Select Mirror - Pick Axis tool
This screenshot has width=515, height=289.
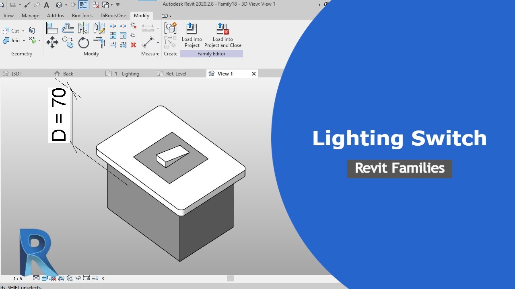(x=83, y=28)
